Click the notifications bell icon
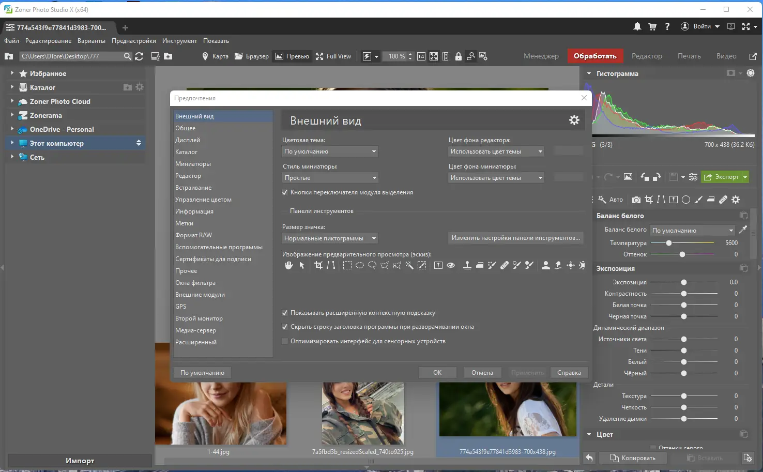 point(637,26)
